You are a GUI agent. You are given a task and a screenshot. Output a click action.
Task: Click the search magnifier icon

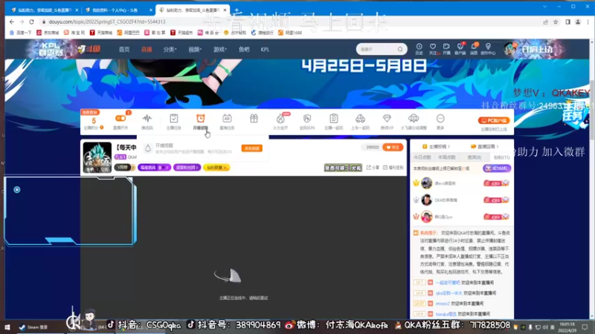pos(400,49)
